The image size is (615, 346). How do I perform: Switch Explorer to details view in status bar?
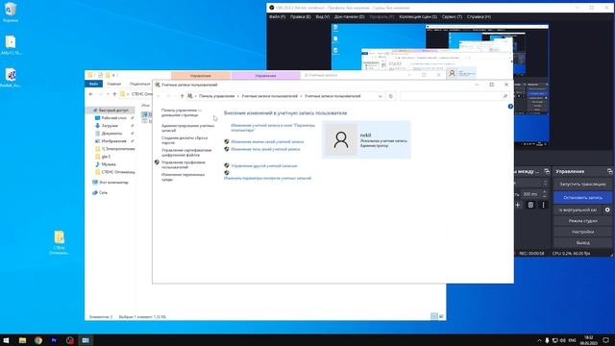coord(434,316)
